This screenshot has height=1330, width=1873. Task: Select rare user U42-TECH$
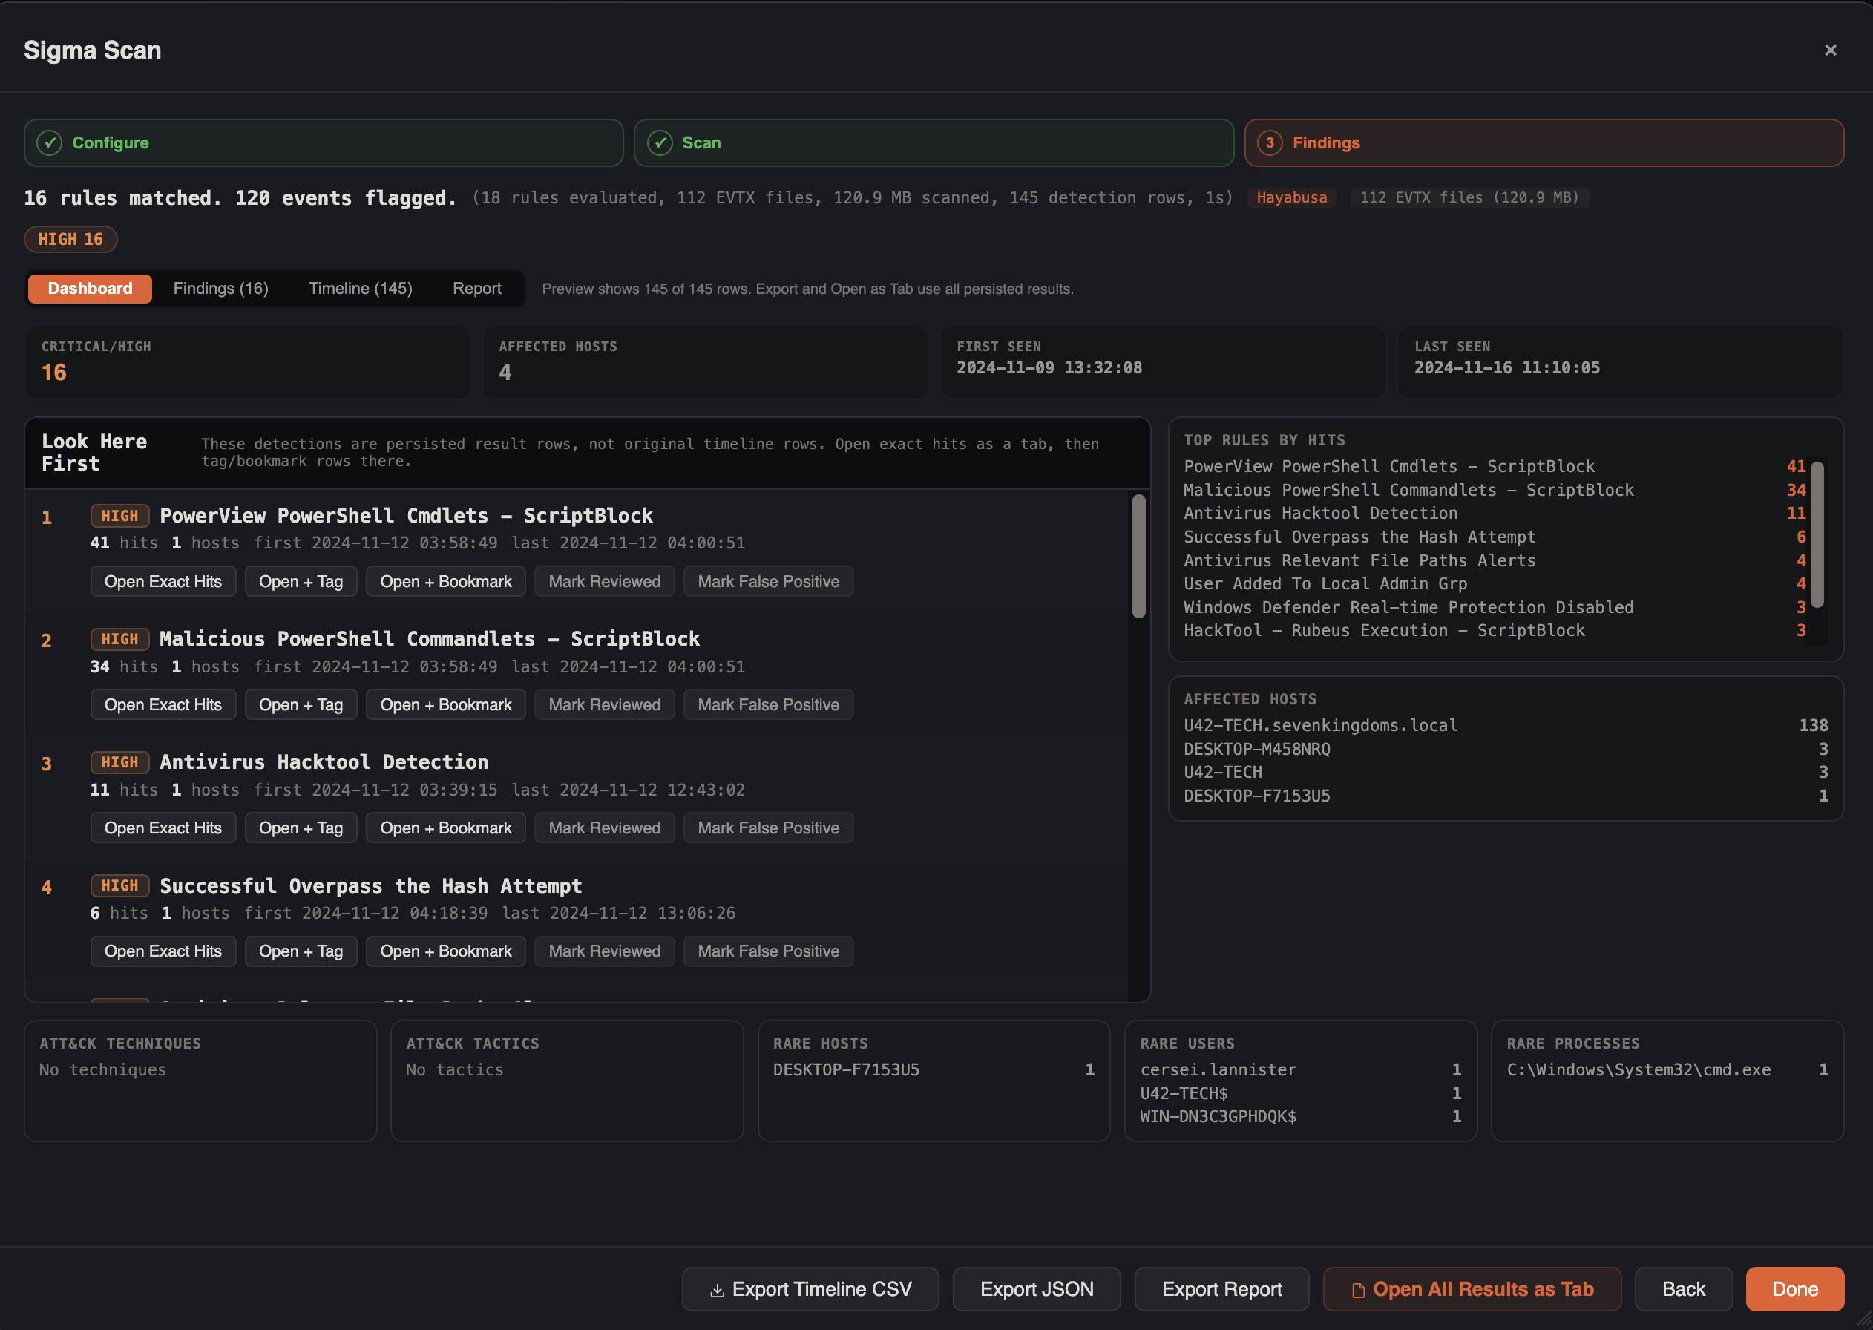tap(1301, 1094)
